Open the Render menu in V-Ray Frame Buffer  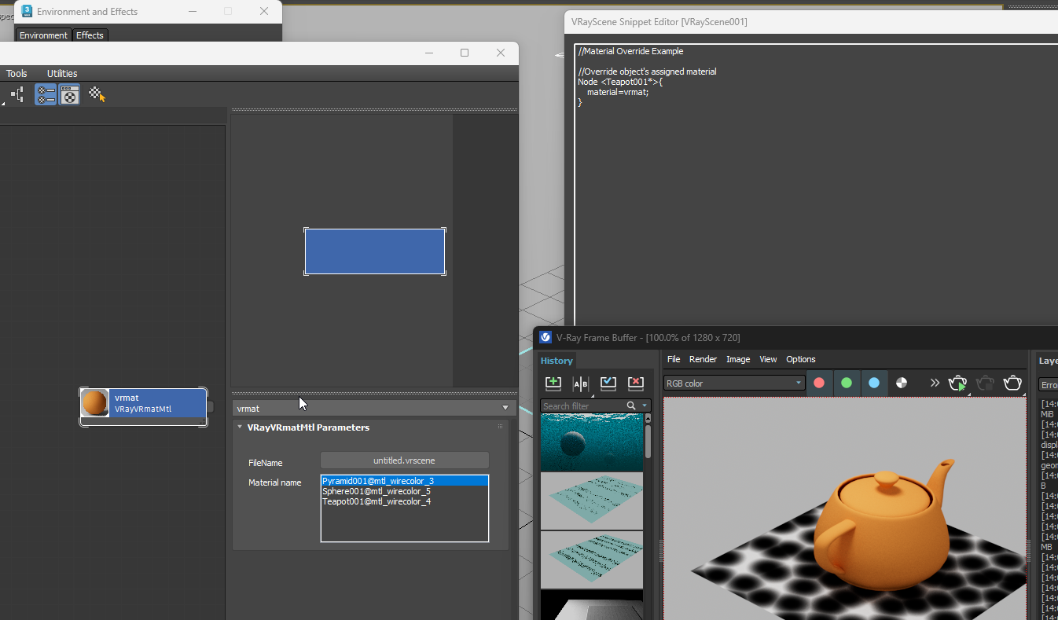[703, 359]
